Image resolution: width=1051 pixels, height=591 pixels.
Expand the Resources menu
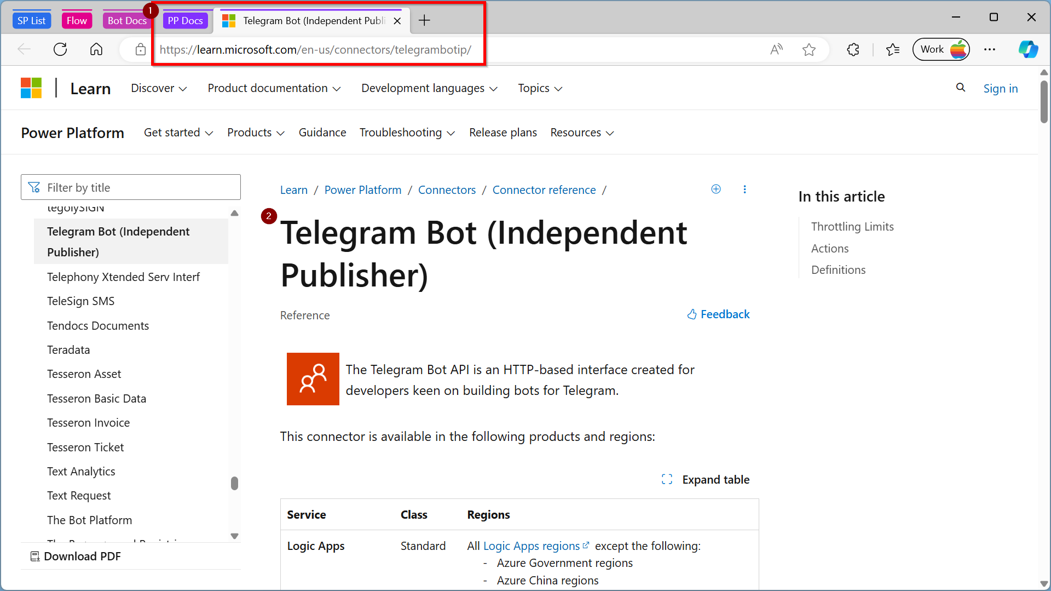coord(582,133)
